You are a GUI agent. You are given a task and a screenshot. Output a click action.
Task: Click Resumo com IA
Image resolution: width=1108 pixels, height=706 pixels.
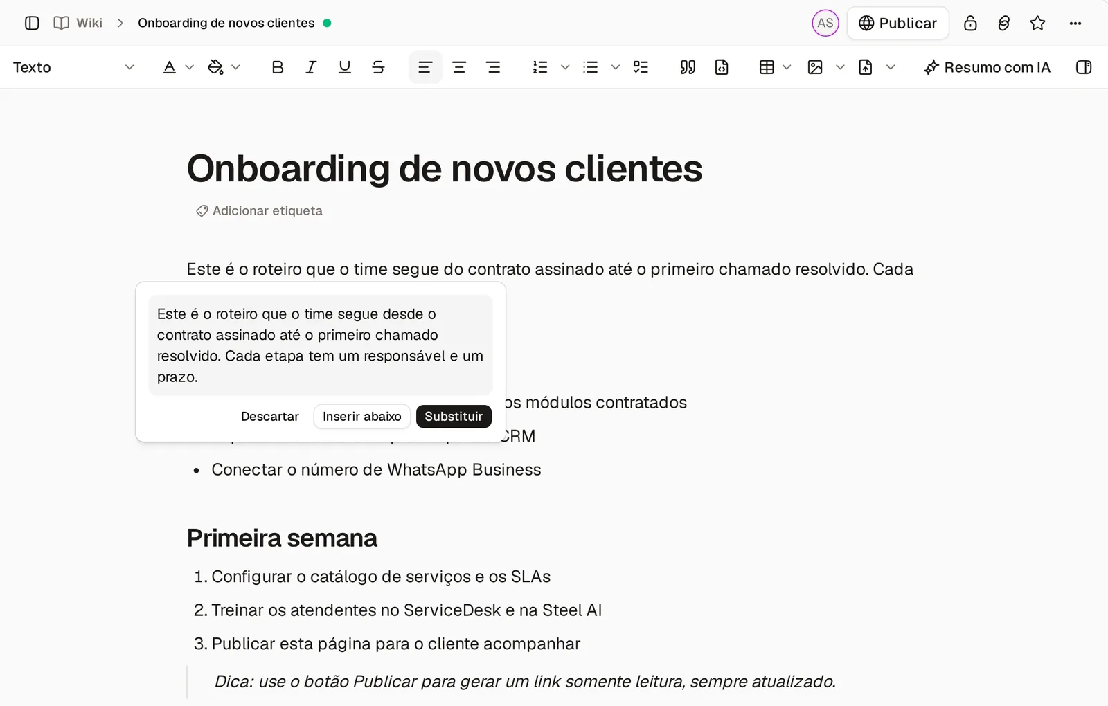987,67
